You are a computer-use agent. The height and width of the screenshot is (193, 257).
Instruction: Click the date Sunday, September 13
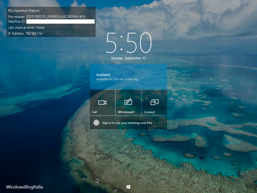pos(128,58)
